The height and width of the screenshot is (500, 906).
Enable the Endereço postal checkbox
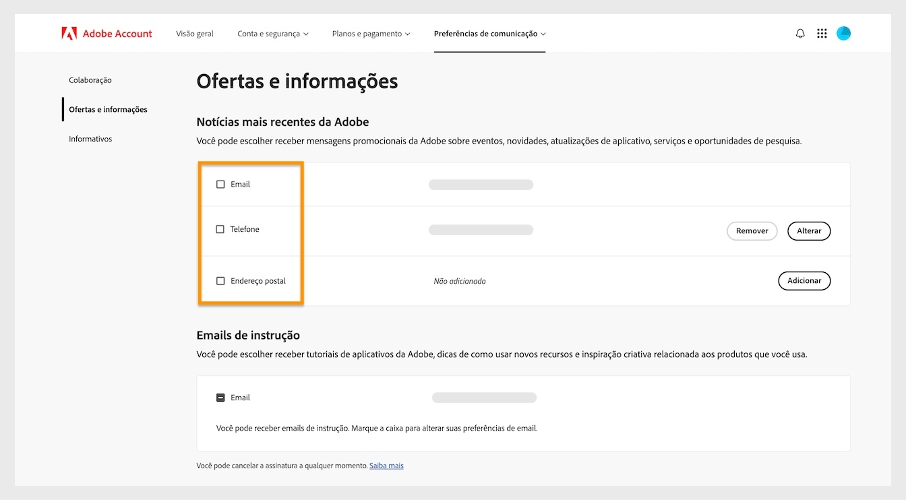pos(220,280)
